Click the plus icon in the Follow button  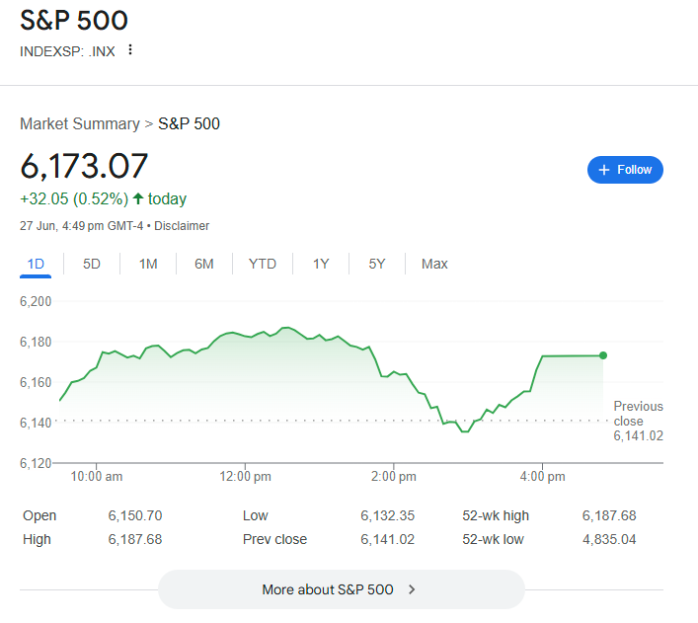pyautogui.click(x=603, y=170)
